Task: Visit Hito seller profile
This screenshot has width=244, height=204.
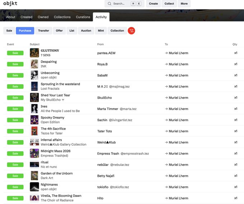Action: 100,198
